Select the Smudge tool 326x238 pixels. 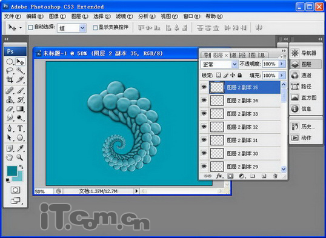10,117
